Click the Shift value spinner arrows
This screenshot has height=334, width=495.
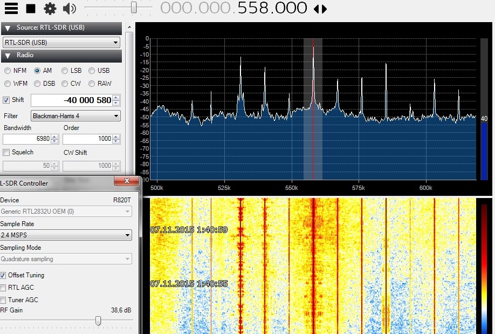click(116, 100)
